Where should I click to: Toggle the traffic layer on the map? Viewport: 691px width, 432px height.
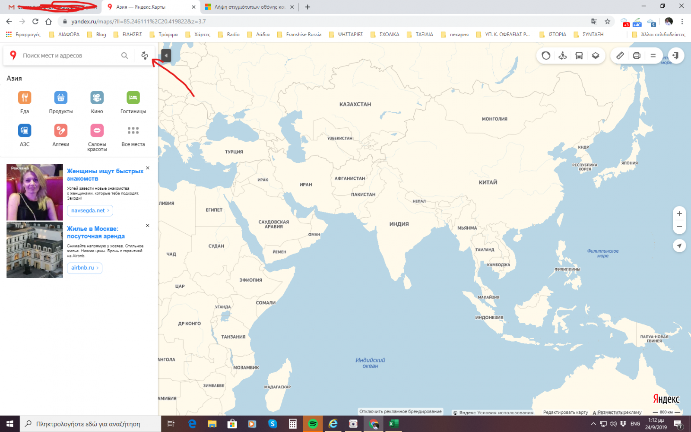(x=546, y=56)
